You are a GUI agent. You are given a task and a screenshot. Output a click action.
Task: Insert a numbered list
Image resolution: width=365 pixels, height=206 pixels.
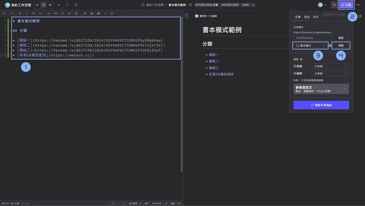pos(69,13)
